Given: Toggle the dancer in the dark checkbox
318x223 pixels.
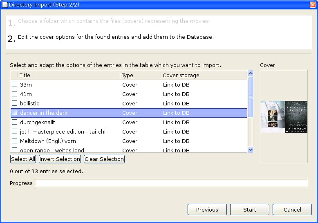Looking at the screenshot, I should 15,113.
